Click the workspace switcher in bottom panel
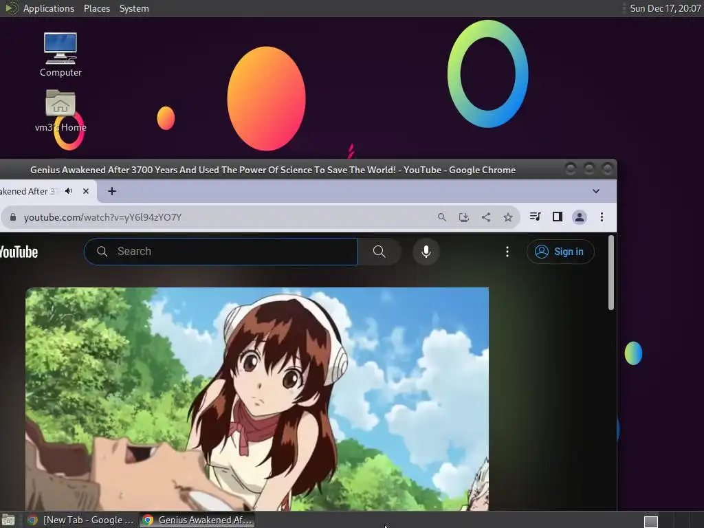 [x=651, y=521]
